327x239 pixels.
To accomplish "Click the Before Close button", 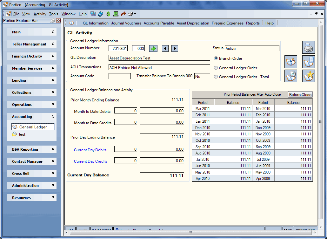I will 300,95.
